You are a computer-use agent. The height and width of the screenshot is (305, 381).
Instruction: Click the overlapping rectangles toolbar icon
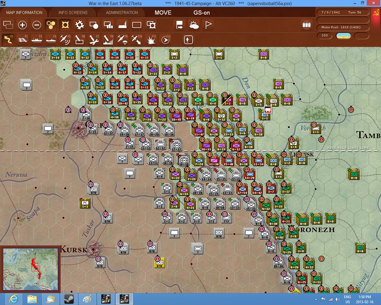click(x=8, y=25)
